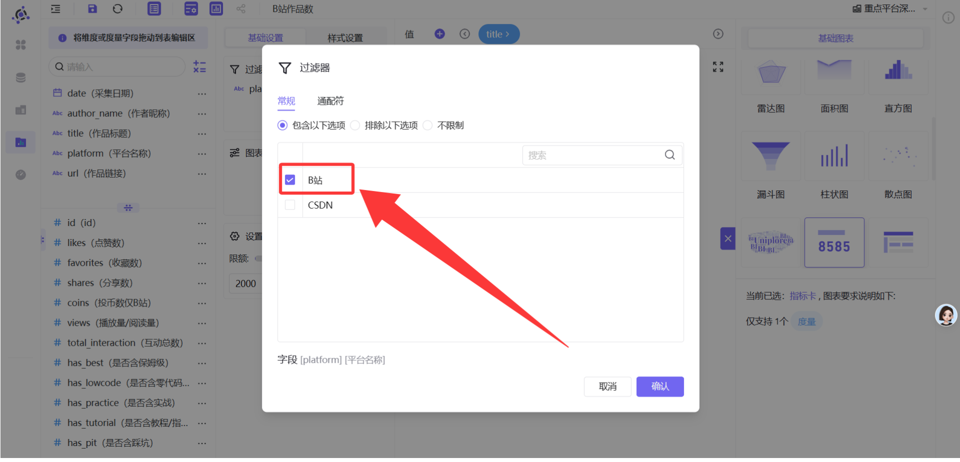Click the add value plus icon
This screenshot has height=462, width=960.
pyautogui.click(x=440, y=34)
